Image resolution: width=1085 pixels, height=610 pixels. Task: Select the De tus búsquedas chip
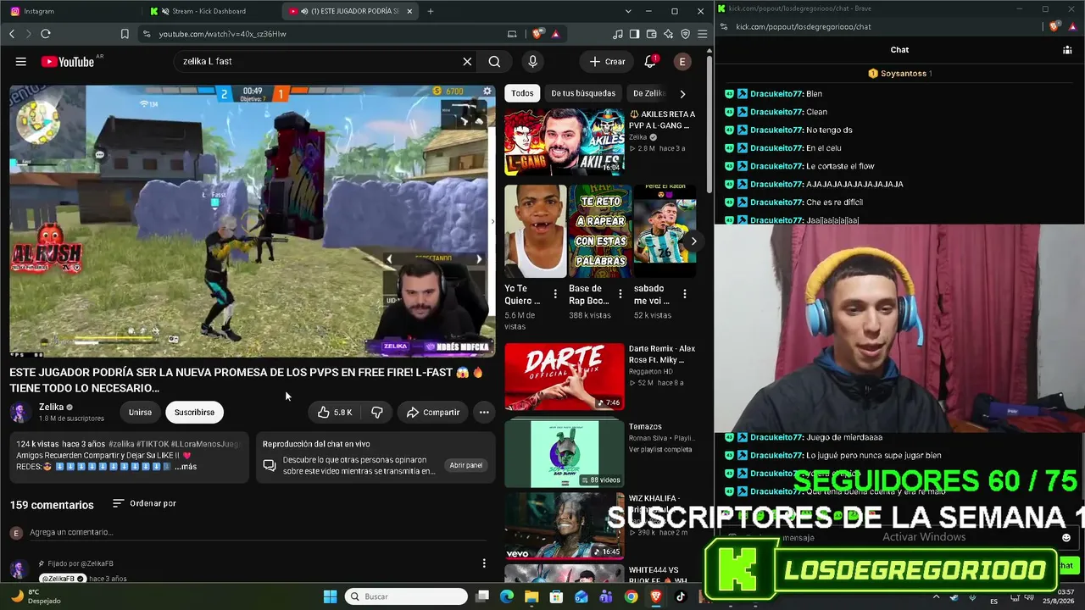583,93
